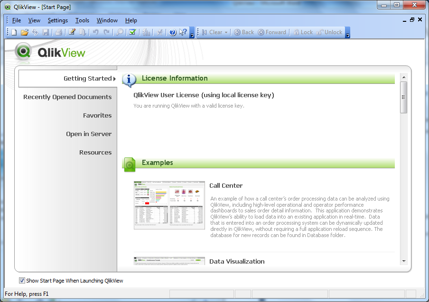
Task: Click the start page scrollbar's down arrow
Action: (403, 261)
